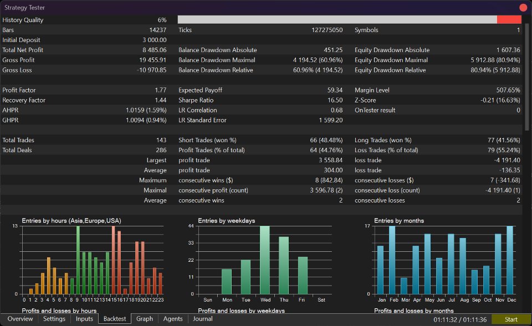Click the Start button

511,319
